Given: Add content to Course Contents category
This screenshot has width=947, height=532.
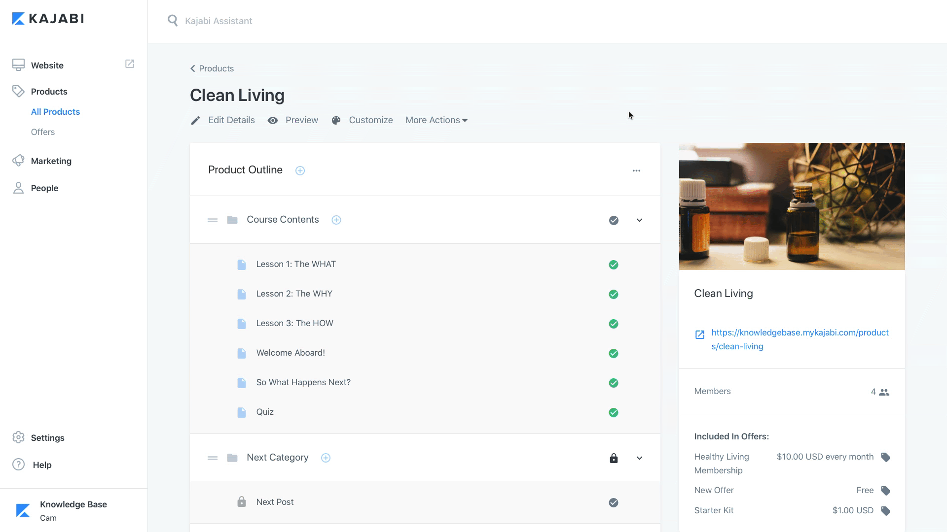Looking at the screenshot, I should (x=336, y=220).
